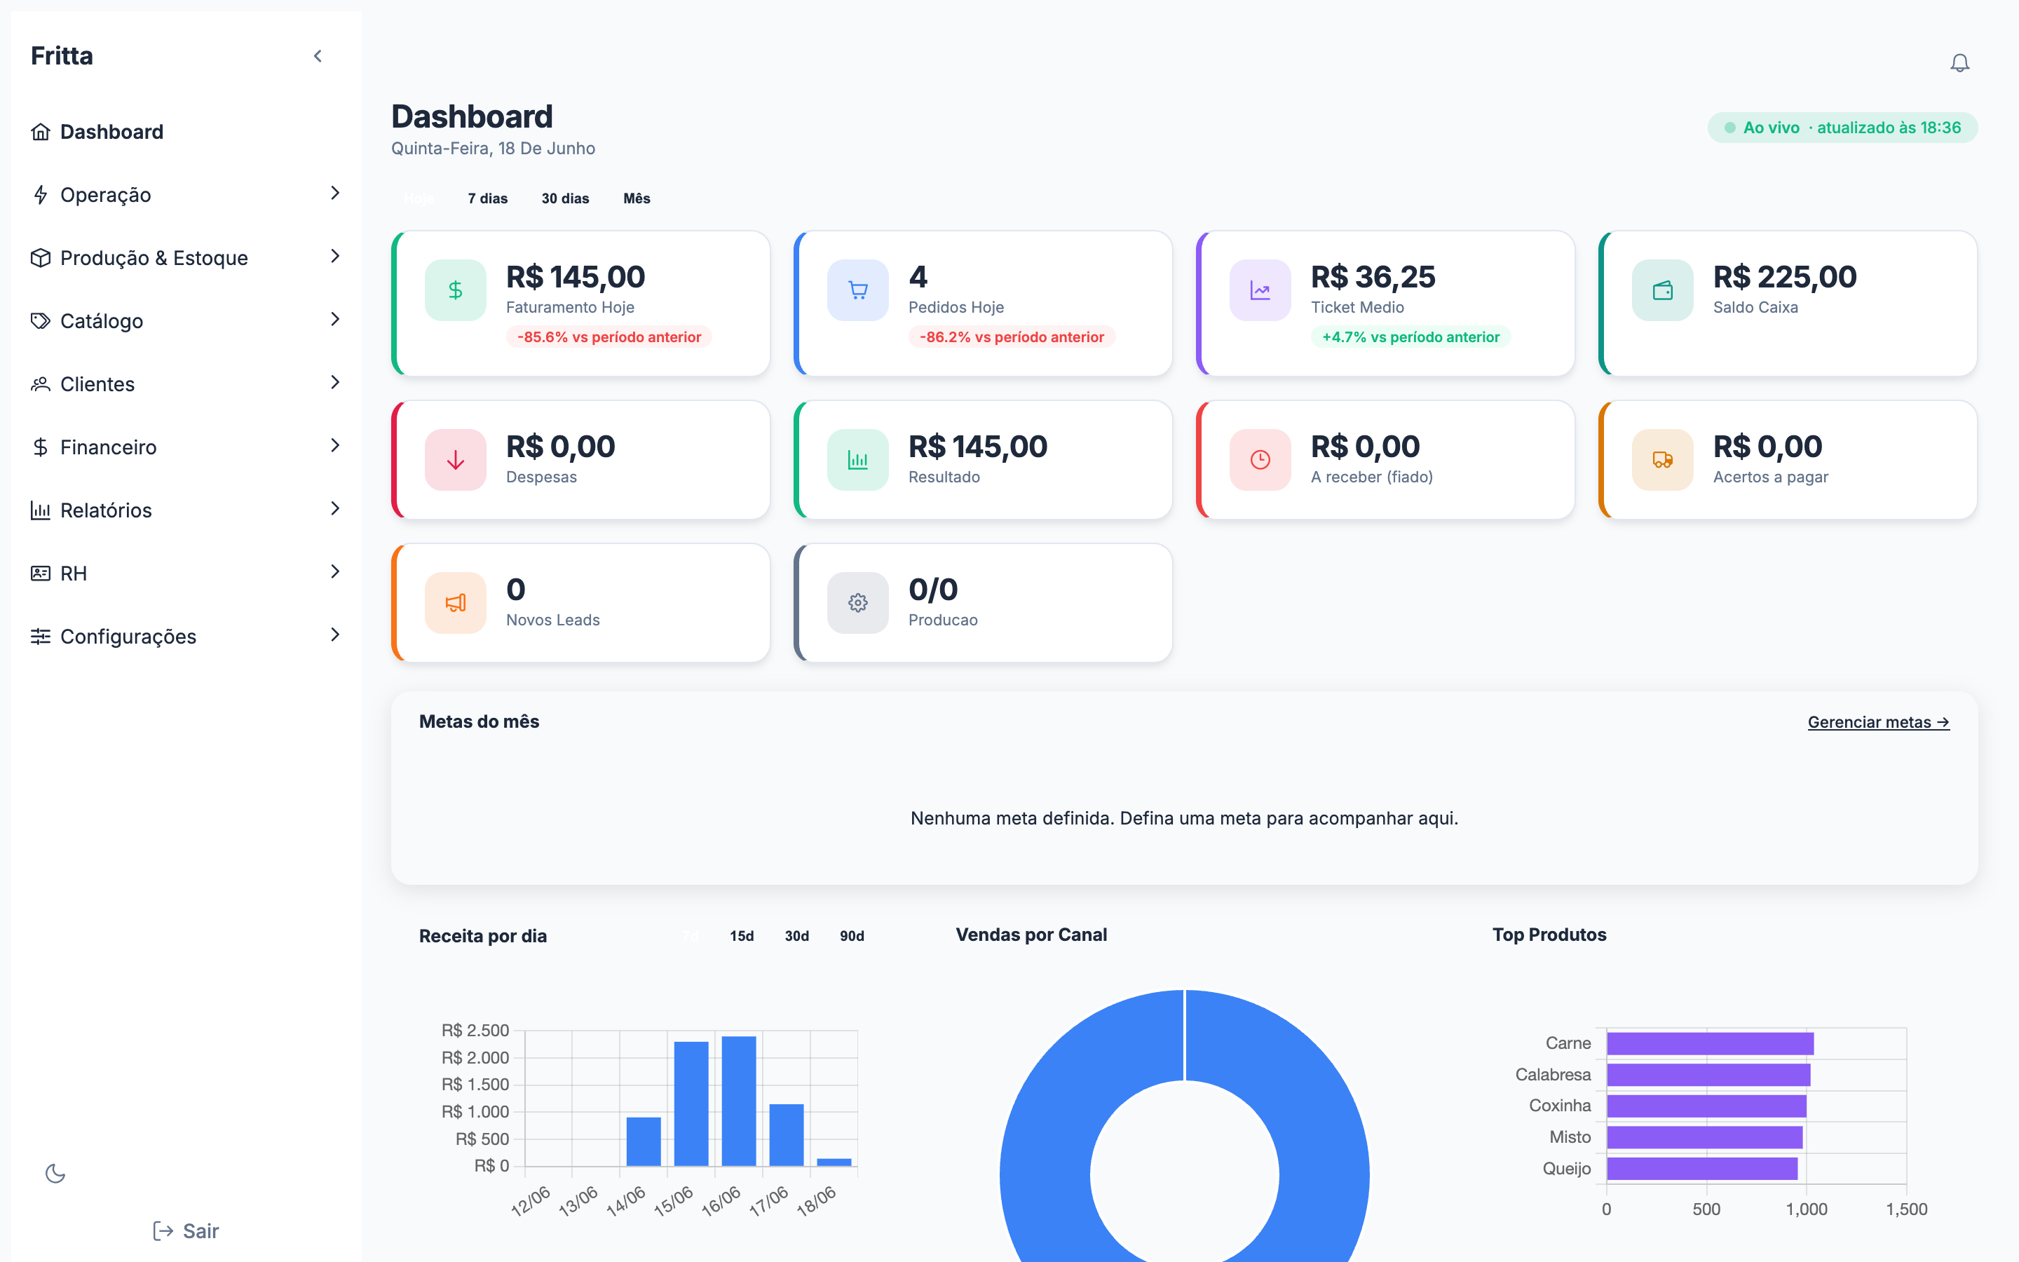The height and width of the screenshot is (1262, 2019).
Task: Switch Receita chart to 15d
Action: pyautogui.click(x=741, y=936)
